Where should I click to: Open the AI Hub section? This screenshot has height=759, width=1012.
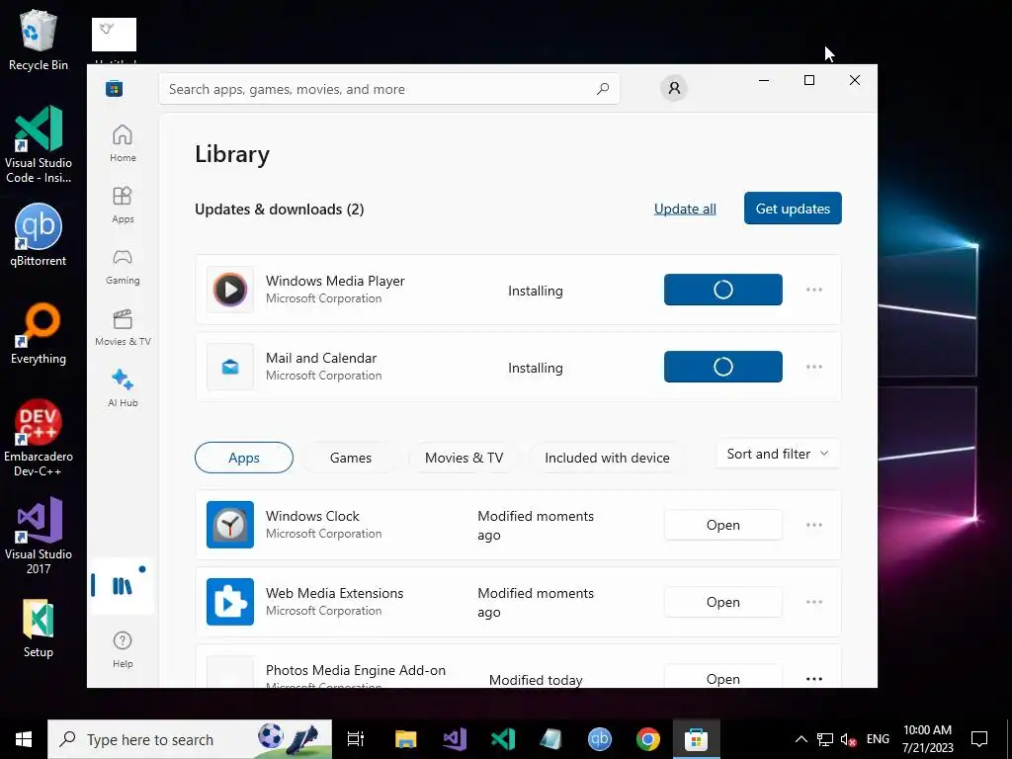123,387
